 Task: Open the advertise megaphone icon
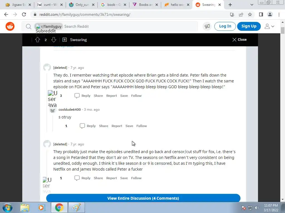click(207, 26)
